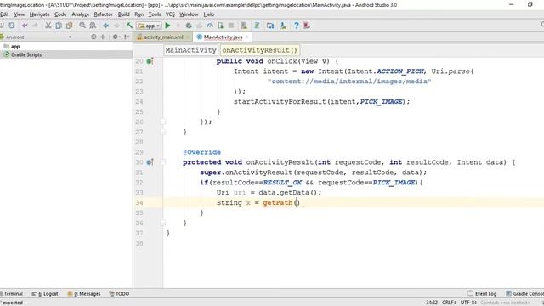This screenshot has height=306, width=544.
Task: Open the Project Structure icon
Action: (270, 25)
